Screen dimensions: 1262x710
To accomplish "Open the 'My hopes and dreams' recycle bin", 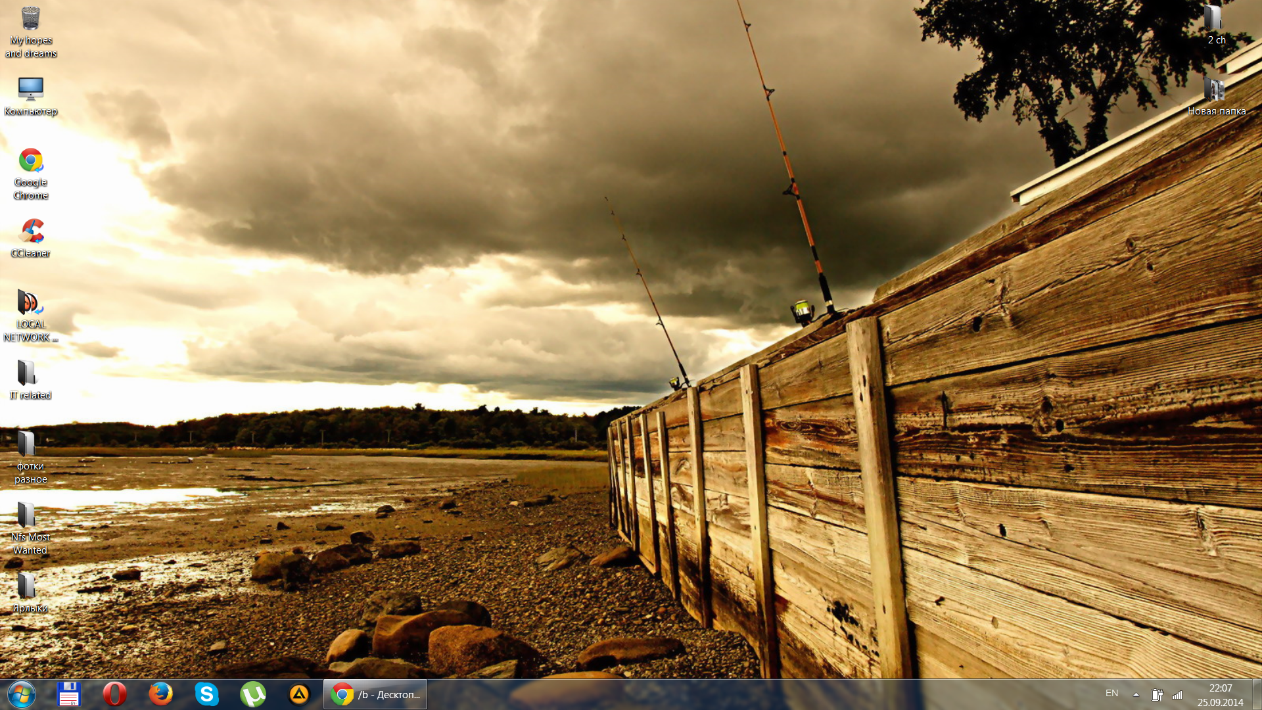I will pyautogui.click(x=30, y=20).
